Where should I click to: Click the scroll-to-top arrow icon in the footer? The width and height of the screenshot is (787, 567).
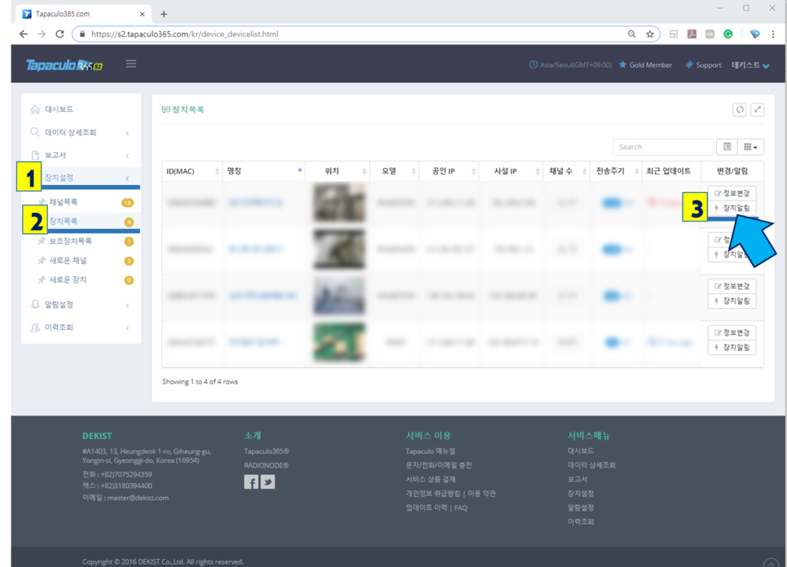771,563
